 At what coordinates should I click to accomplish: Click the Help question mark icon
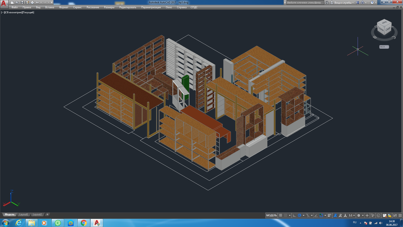click(x=372, y=3)
